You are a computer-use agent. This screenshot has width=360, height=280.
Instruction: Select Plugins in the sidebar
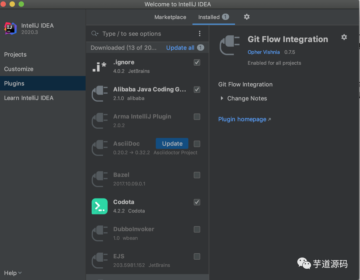click(x=43, y=83)
